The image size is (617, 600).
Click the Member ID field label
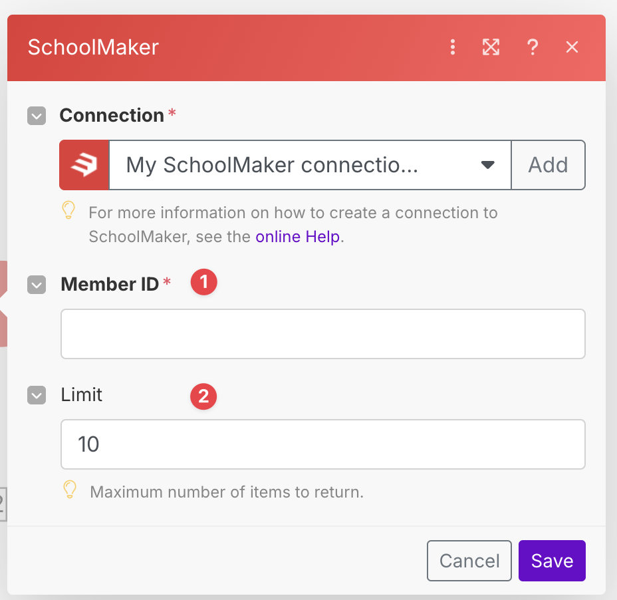(110, 284)
